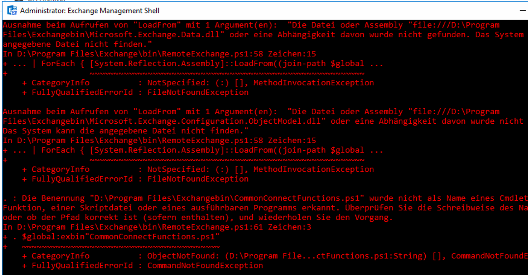528x275 pixels.
Task: Click the Administrator: Exchange Management Shell title text
Action: [90, 11]
